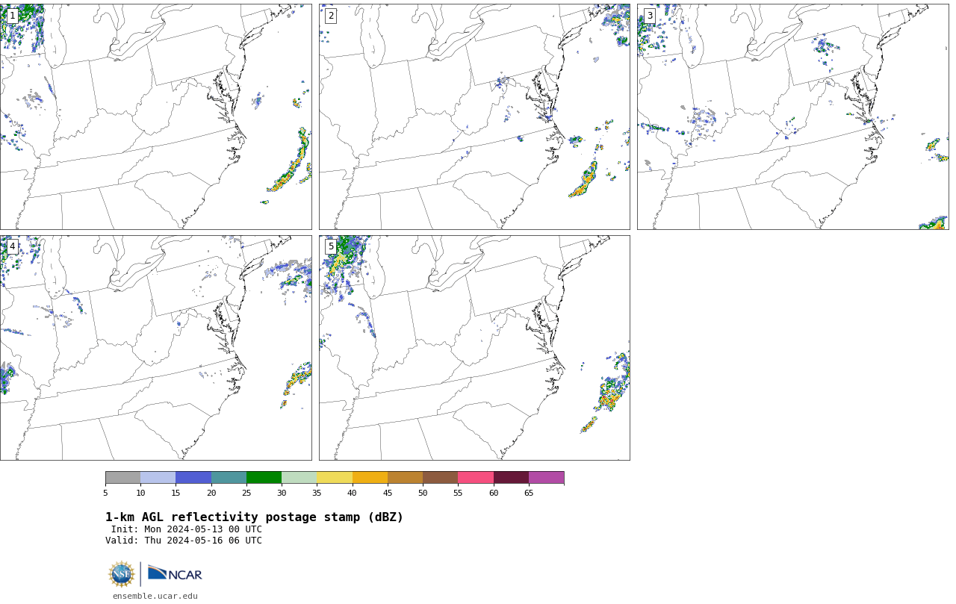Viewport: 956px width, 604px height.
Task: Click the NSF logo
Action: (x=122, y=574)
